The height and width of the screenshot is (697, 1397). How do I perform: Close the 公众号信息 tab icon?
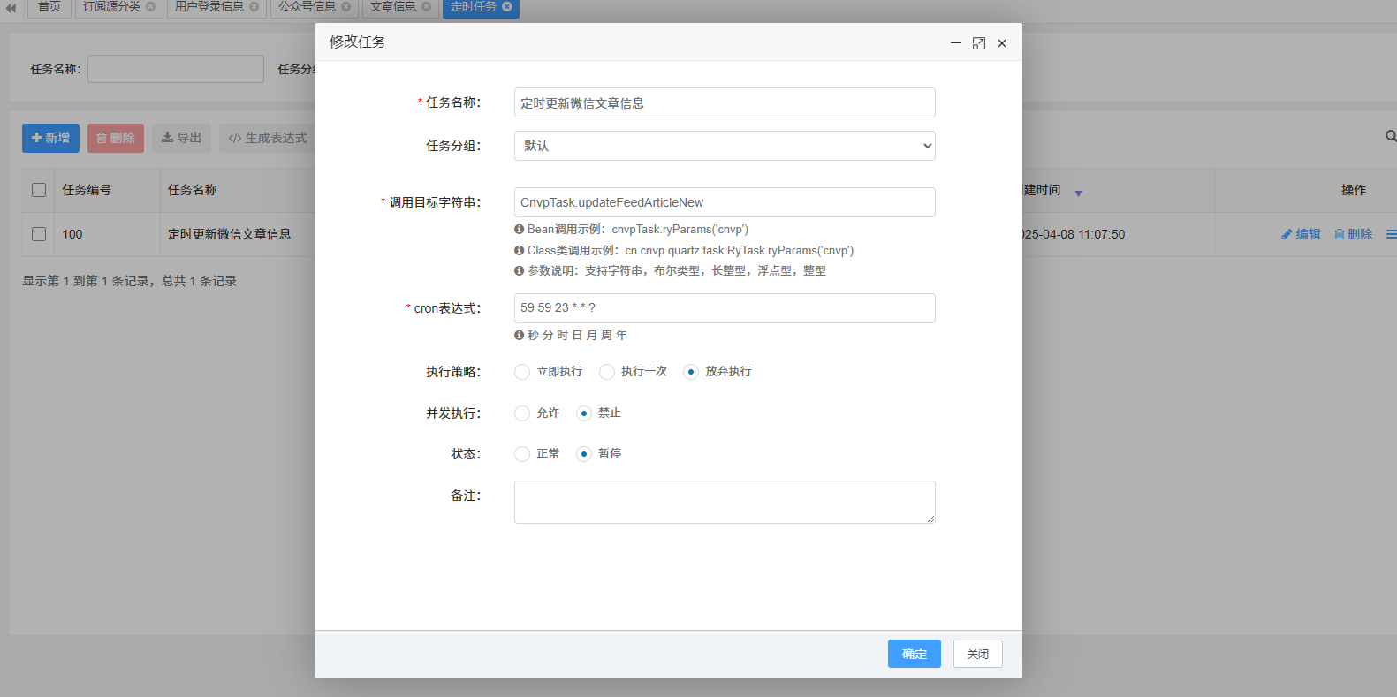coord(346,6)
